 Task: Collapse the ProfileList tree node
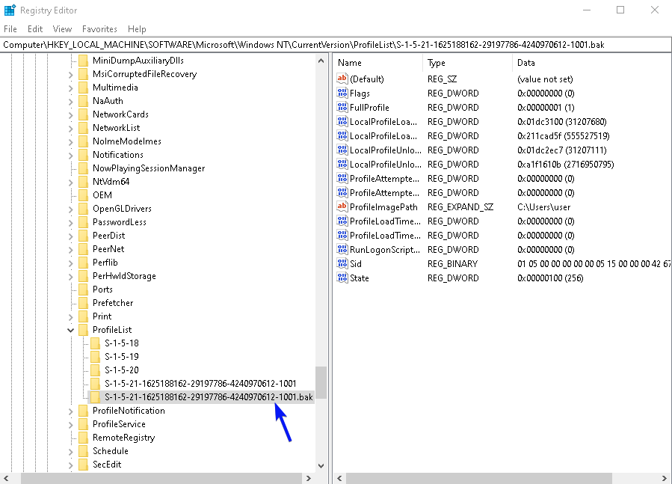[71, 330]
